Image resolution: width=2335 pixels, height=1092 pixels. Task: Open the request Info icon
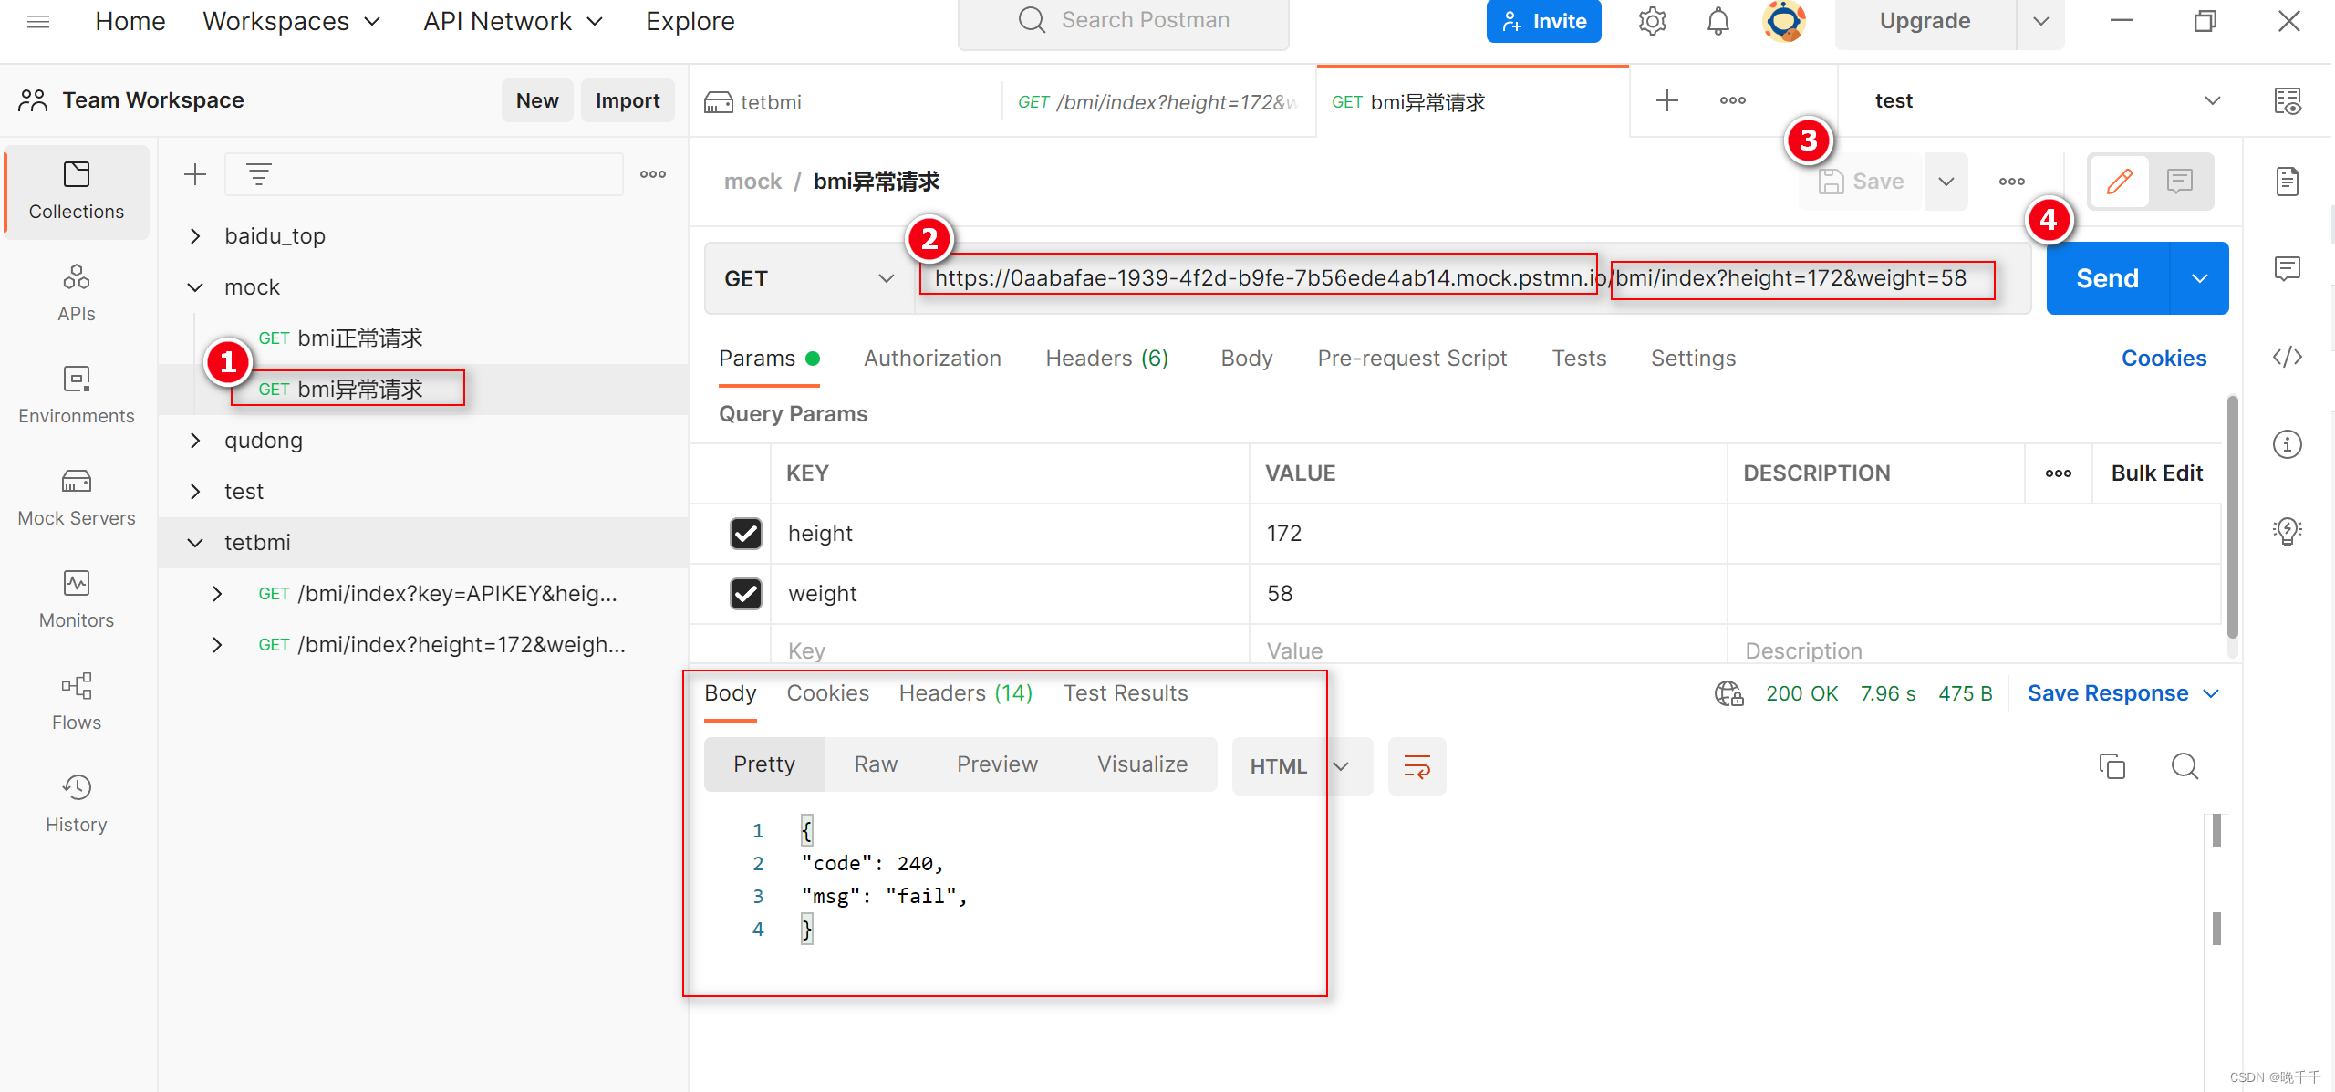(2288, 444)
